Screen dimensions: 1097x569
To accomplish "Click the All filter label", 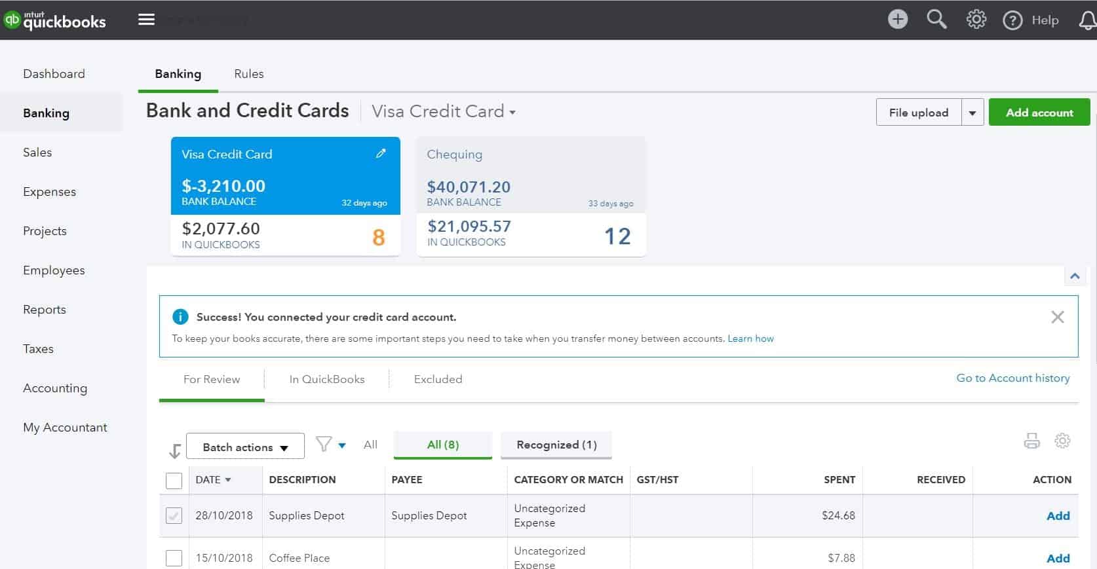I will (x=370, y=445).
